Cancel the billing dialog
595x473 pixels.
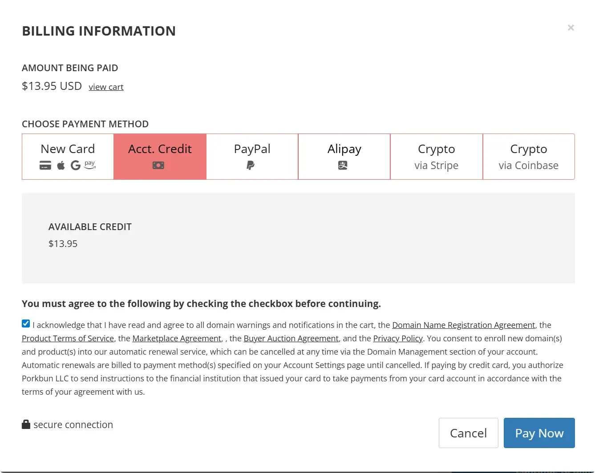(468, 433)
